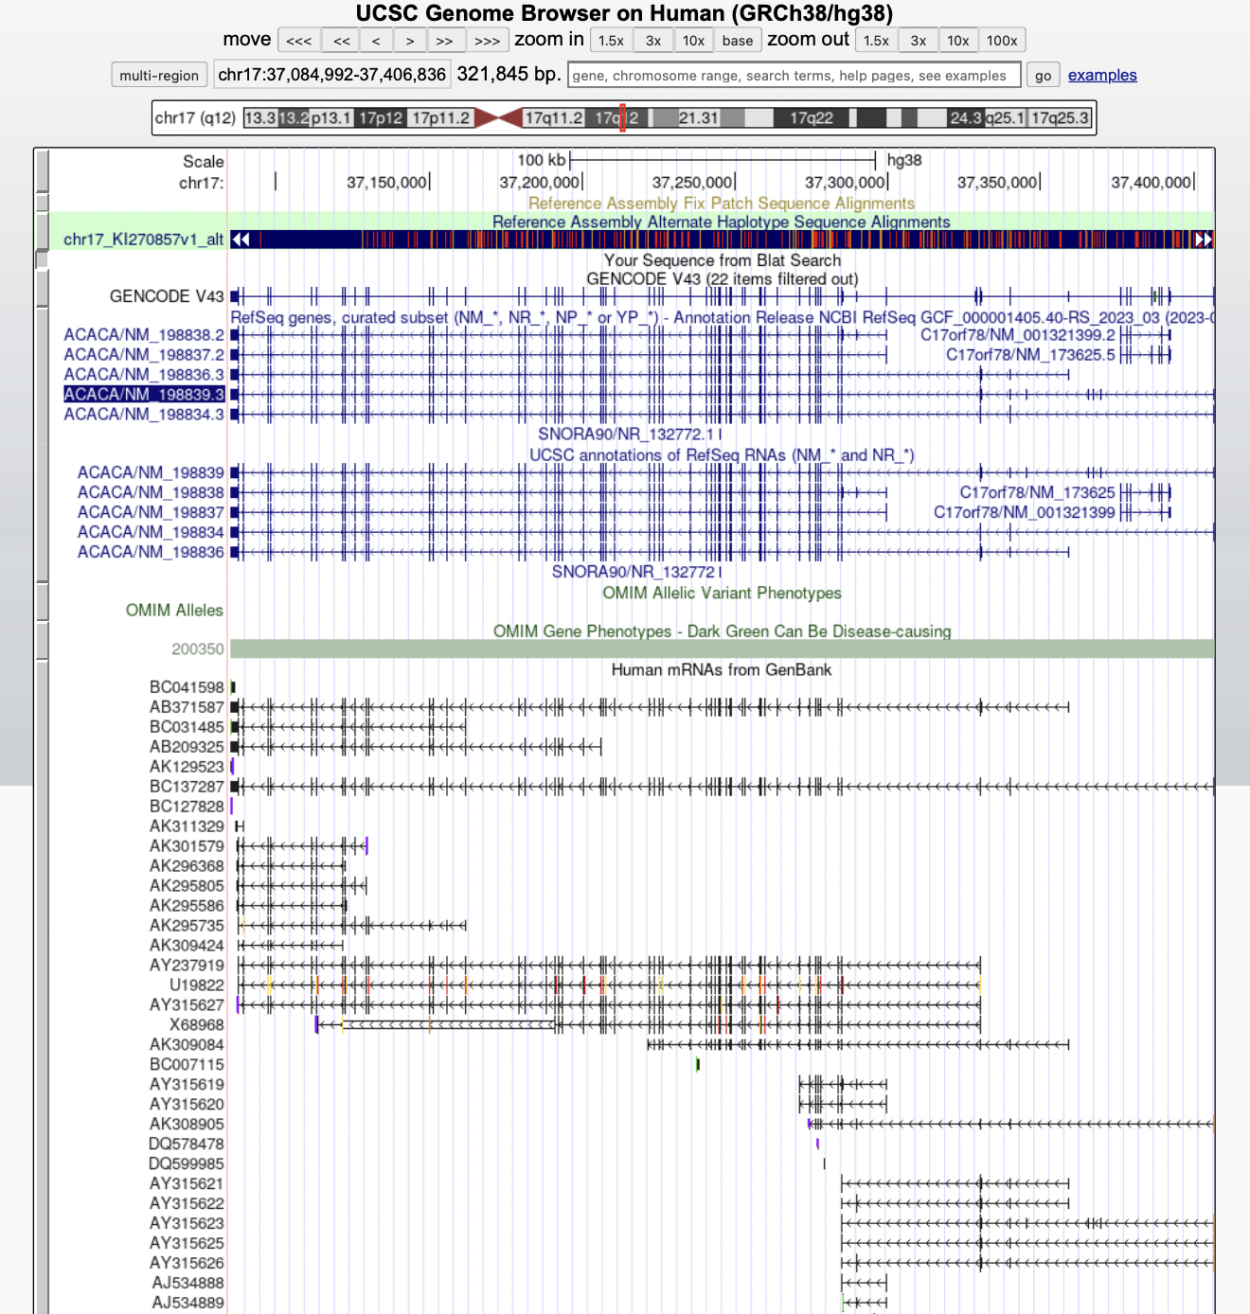Click the single < move button
1250x1314 pixels.
coord(376,41)
